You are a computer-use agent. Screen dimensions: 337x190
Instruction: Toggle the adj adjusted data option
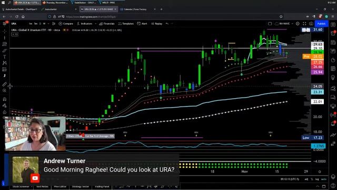pyautogui.click(x=306, y=179)
